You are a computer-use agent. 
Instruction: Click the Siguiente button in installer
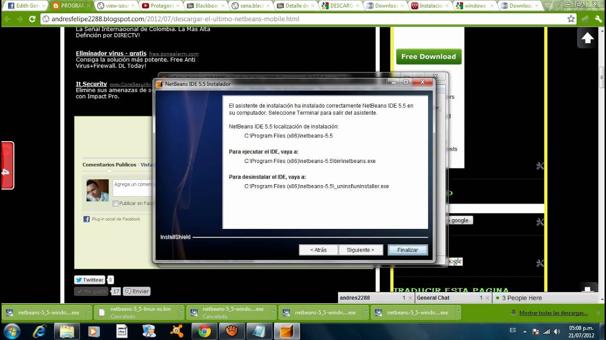360,250
